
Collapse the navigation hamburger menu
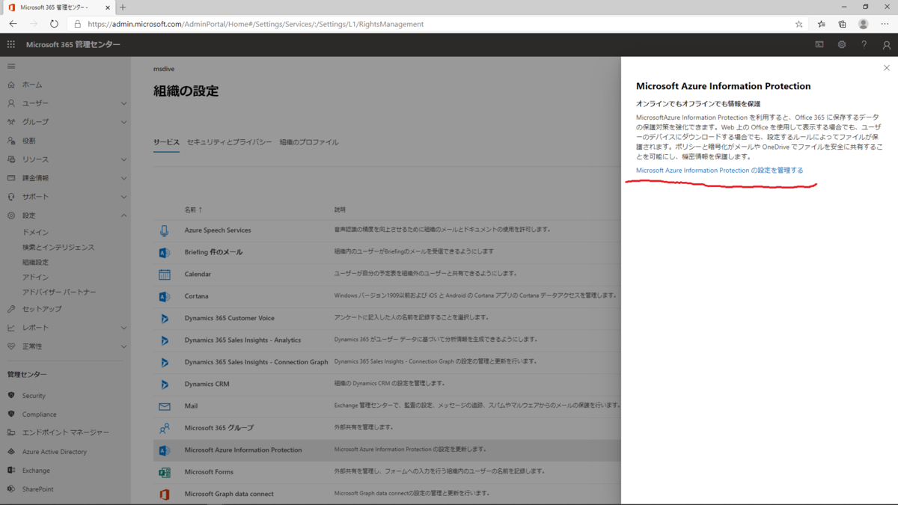tap(10, 67)
